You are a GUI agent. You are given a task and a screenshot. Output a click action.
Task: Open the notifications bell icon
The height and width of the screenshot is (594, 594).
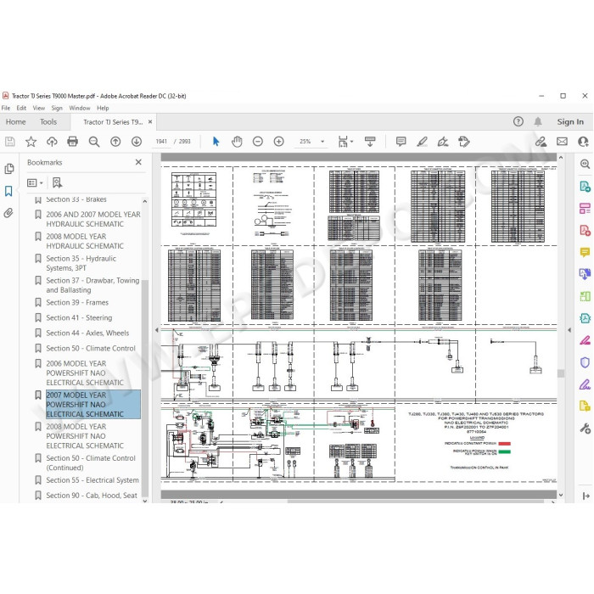[x=538, y=121]
